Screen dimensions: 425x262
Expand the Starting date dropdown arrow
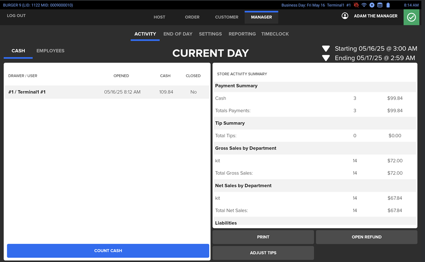(326, 49)
